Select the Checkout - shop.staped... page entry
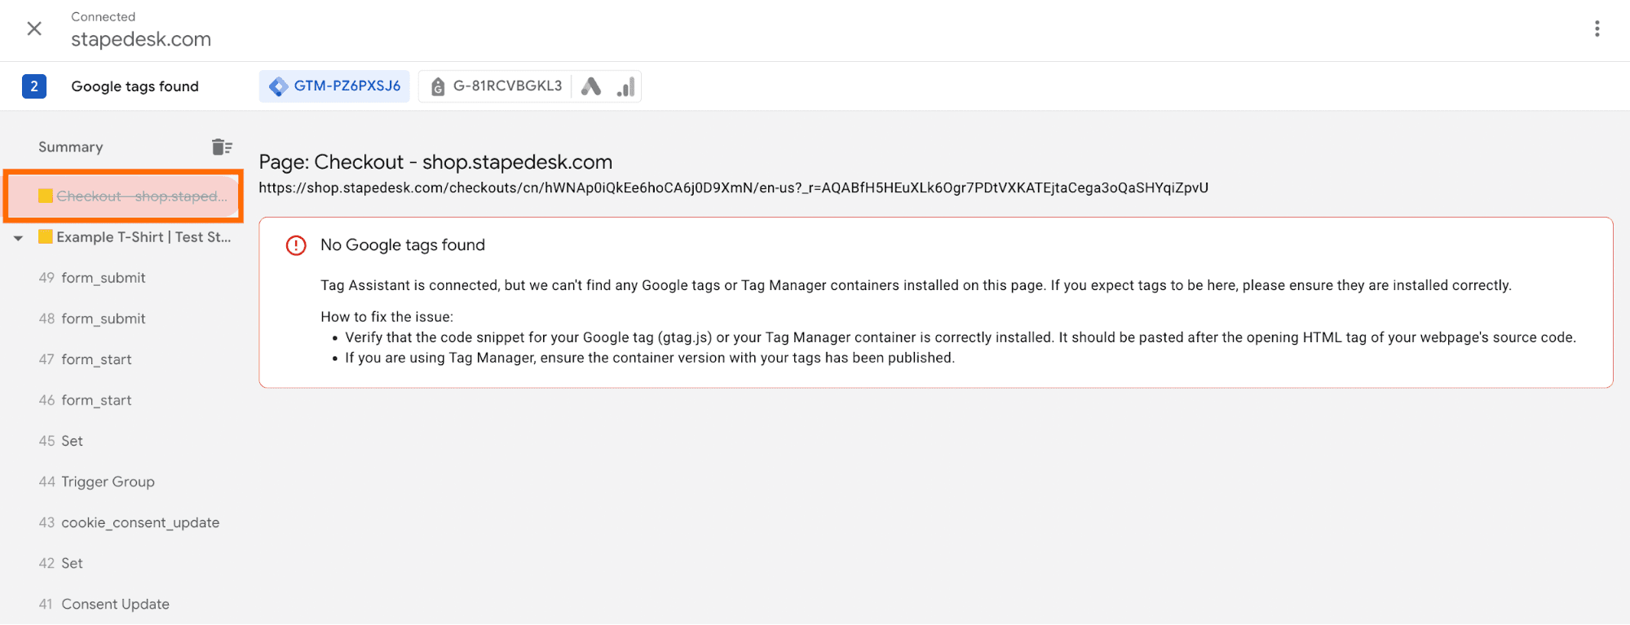Screen dimensions: 1630x625 (124, 196)
